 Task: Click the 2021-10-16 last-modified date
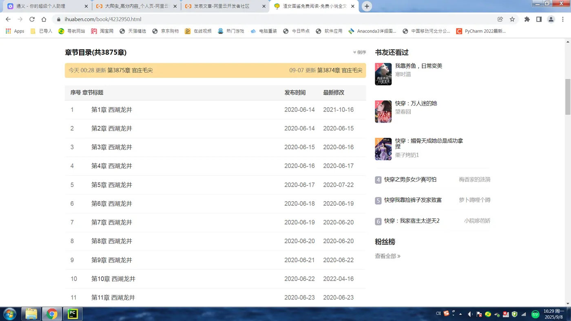click(339, 110)
